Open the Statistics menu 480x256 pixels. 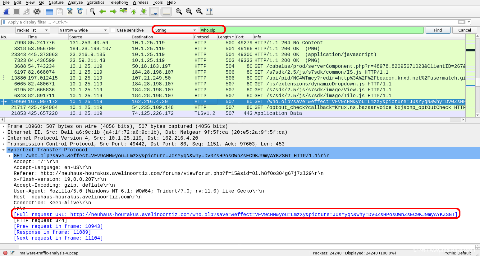(x=96, y=2)
